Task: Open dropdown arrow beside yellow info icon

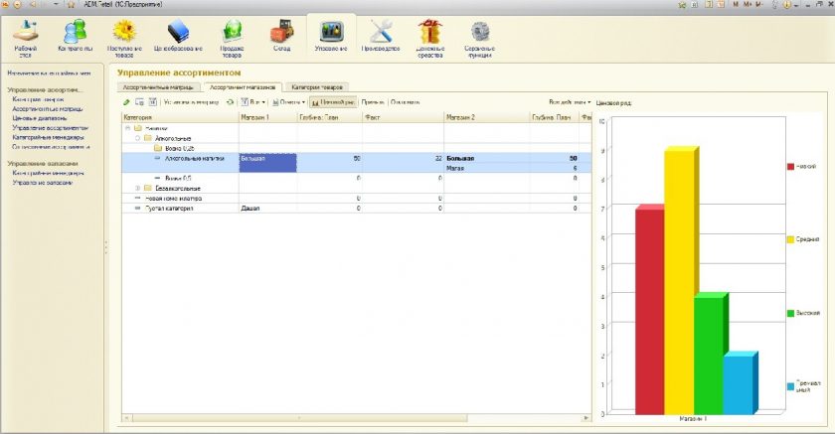Action: (796, 4)
